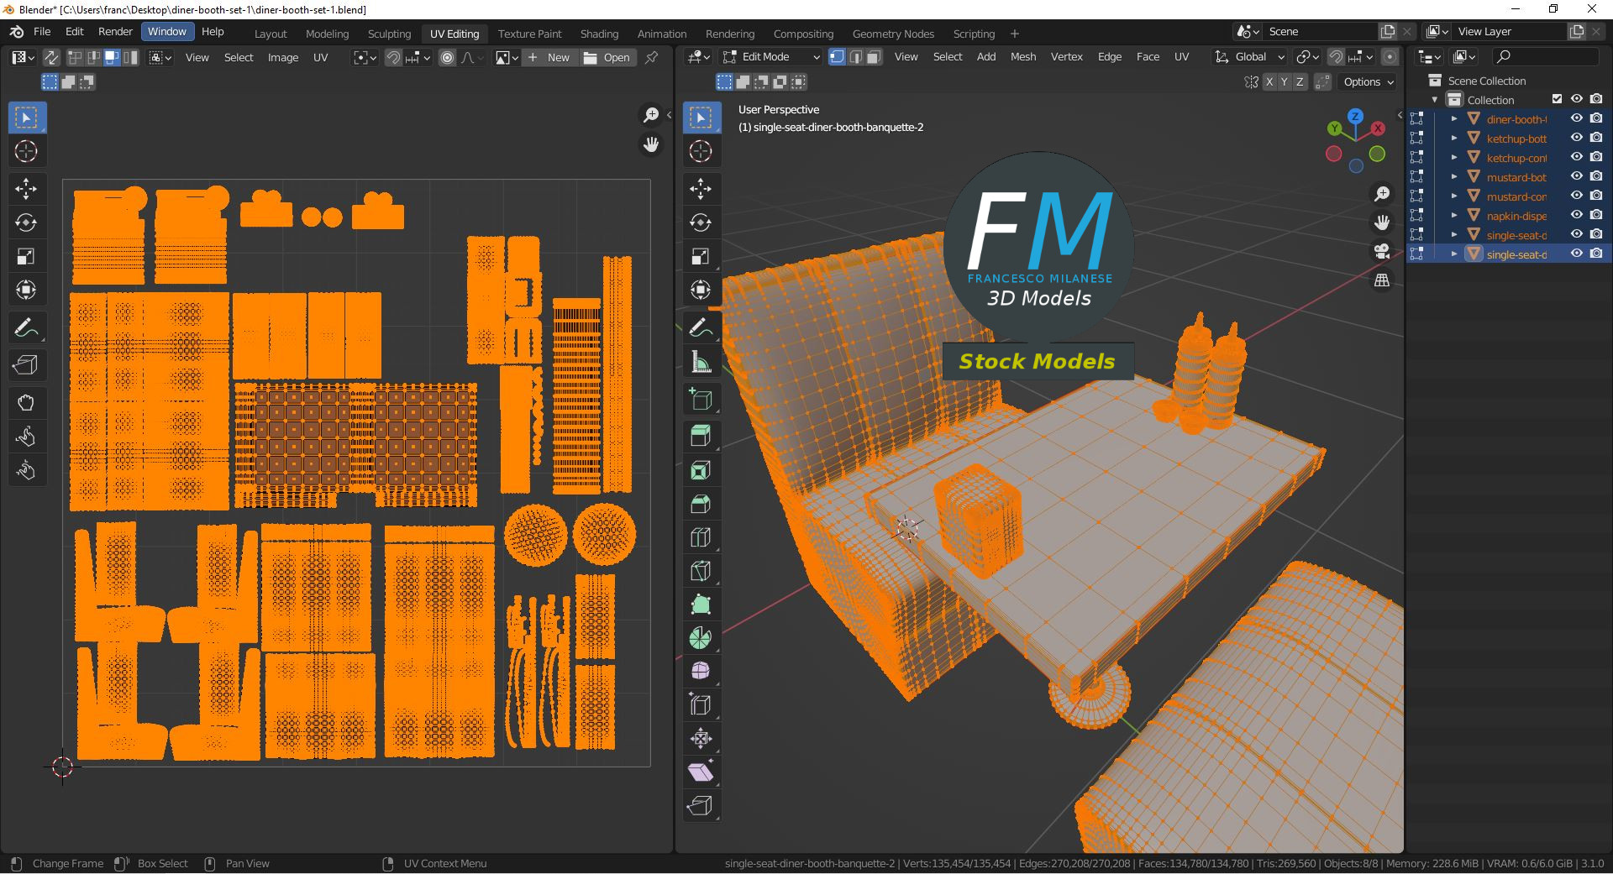Select the Grab tool in UV editor
Viewport: 1613px width, 874px height.
tap(26, 403)
